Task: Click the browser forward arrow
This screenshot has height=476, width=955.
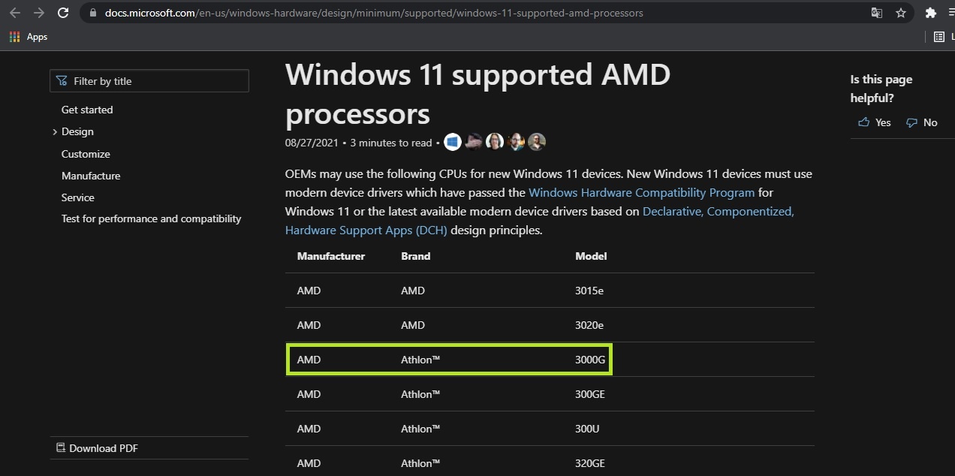Action: (x=39, y=13)
